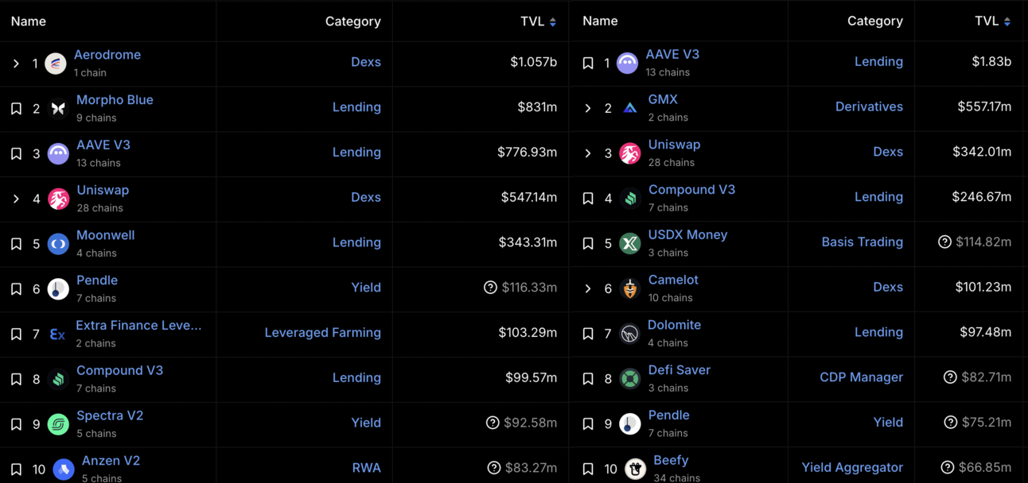This screenshot has height=483, width=1028.
Task: Click the USDX Money logo icon
Action: [630, 243]
